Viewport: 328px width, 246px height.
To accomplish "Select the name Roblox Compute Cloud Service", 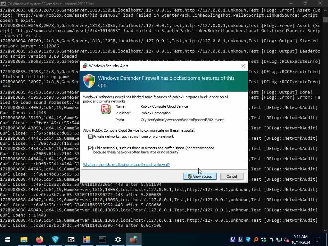I will [164, 106].
